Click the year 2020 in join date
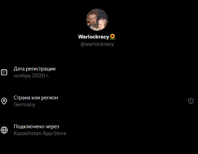This screenshot has width=198, height=154. (38, 76)
